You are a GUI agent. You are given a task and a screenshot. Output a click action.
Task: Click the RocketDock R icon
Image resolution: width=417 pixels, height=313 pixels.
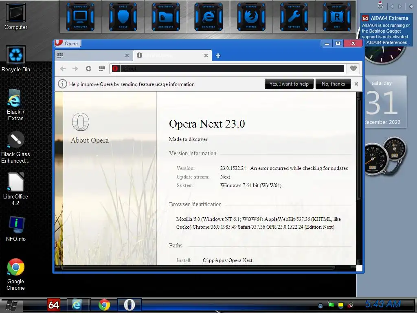coord(337,17)
